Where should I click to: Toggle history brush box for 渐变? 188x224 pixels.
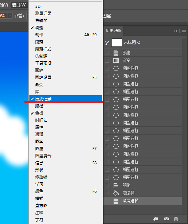coord(107,60)
